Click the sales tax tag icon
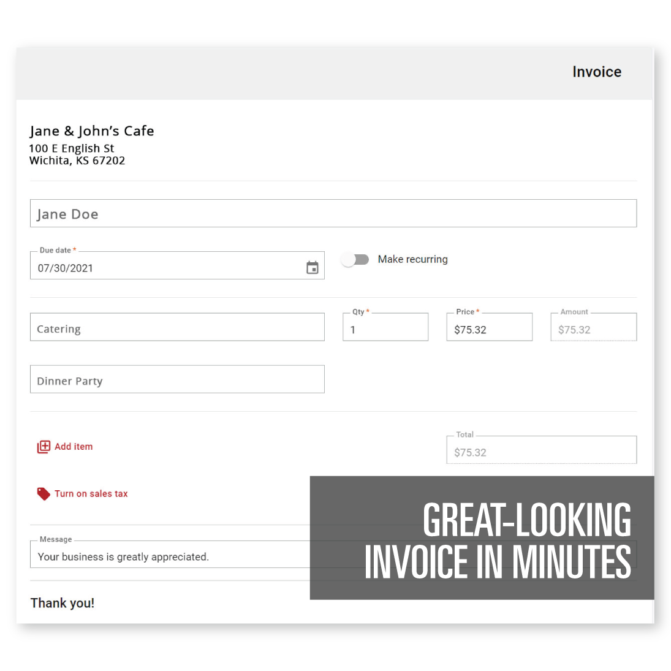The image size is (671, 671). pyautogui.click(x=44, y=494)
